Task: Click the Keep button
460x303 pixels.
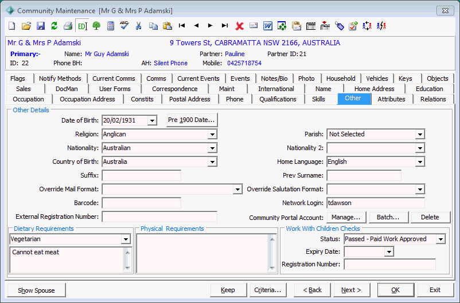Action: [x=228, y=290]
